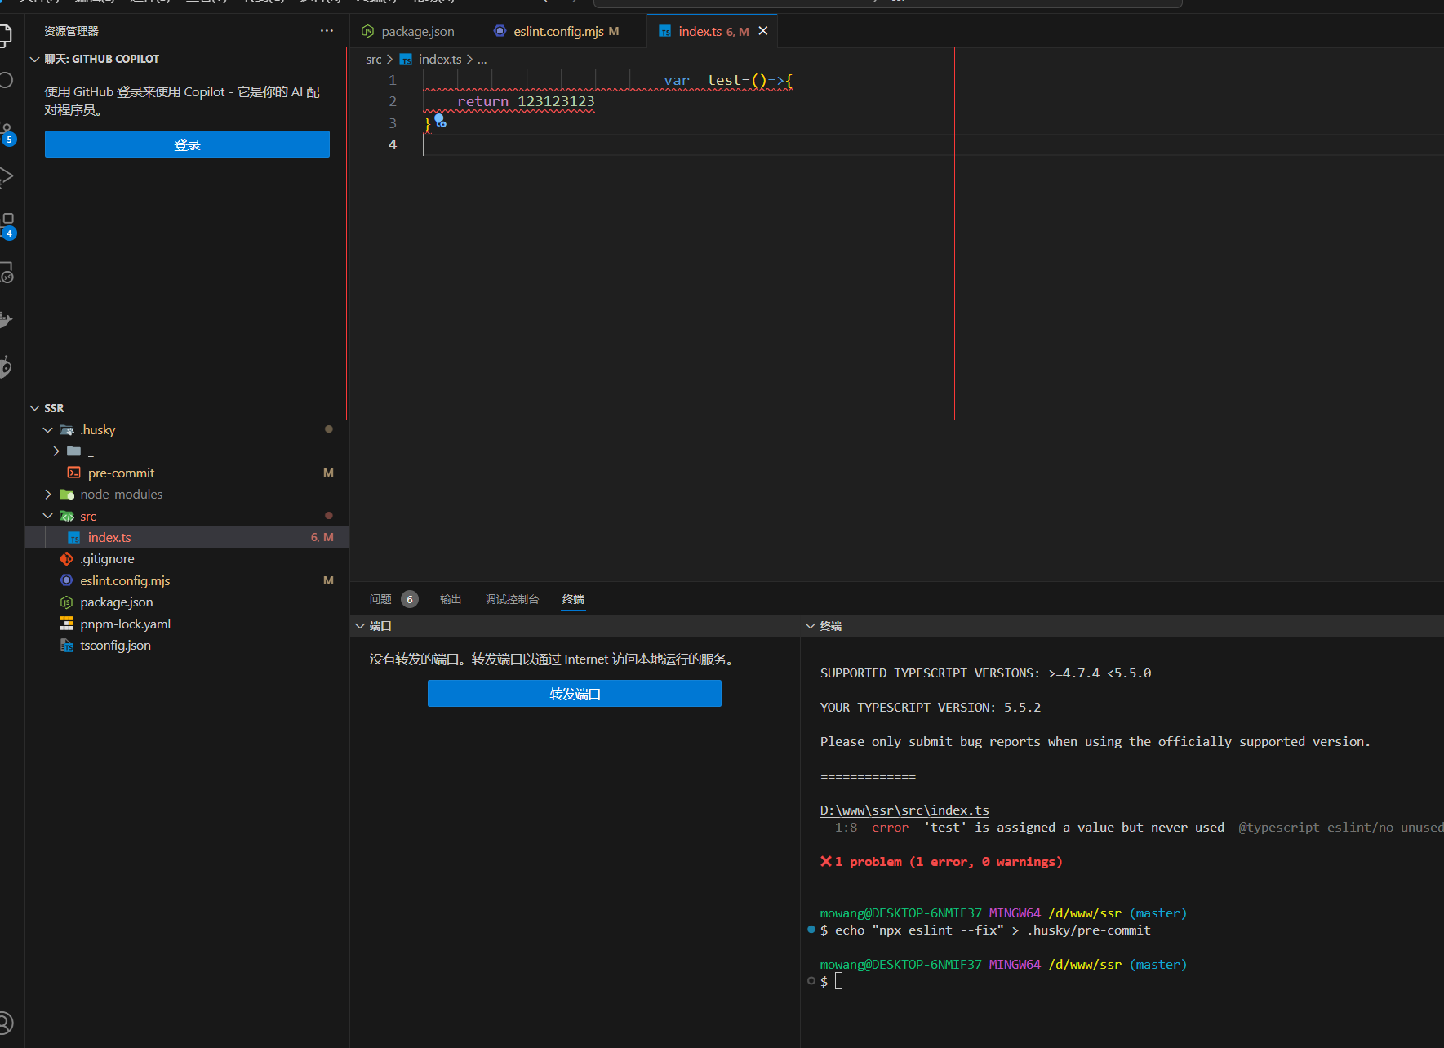Click breadcrumb ellipsis after index.ts
This screenshot has width=1444, height=1048.
[482, 60]
